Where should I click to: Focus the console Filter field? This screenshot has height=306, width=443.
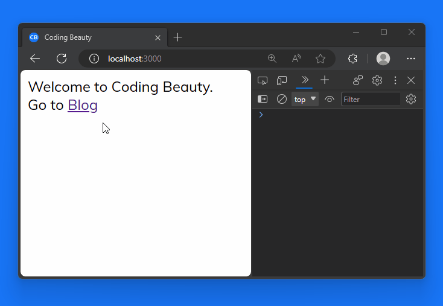370,100
